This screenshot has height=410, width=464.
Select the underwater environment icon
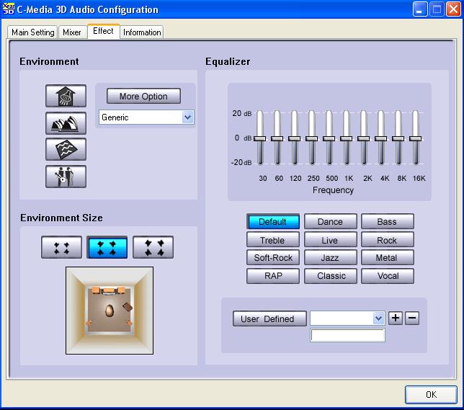(66, 149)
